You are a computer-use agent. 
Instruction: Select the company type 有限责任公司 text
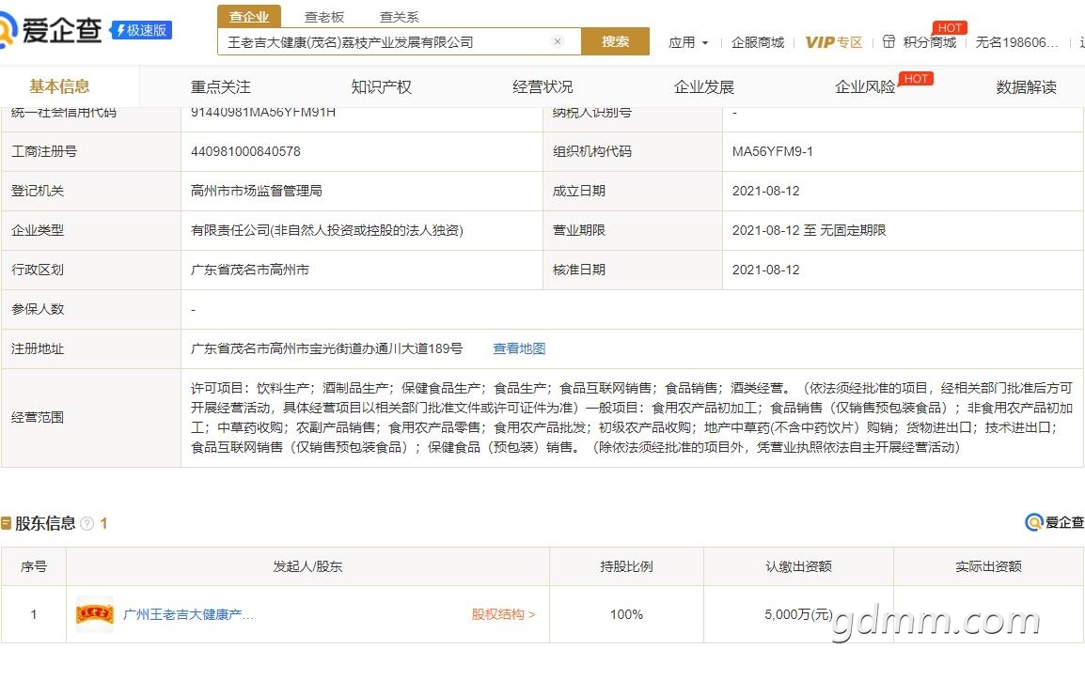coord(326,230)
